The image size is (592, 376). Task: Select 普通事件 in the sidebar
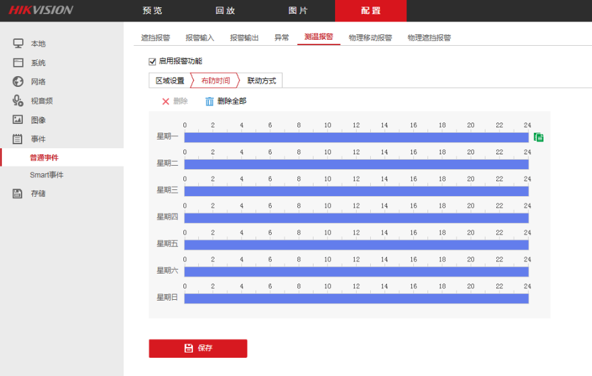click(x=44, y=157)
